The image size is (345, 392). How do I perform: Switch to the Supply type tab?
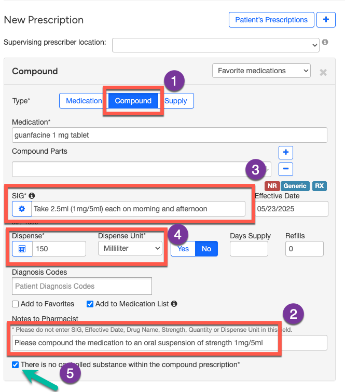(x=176, y=101)
